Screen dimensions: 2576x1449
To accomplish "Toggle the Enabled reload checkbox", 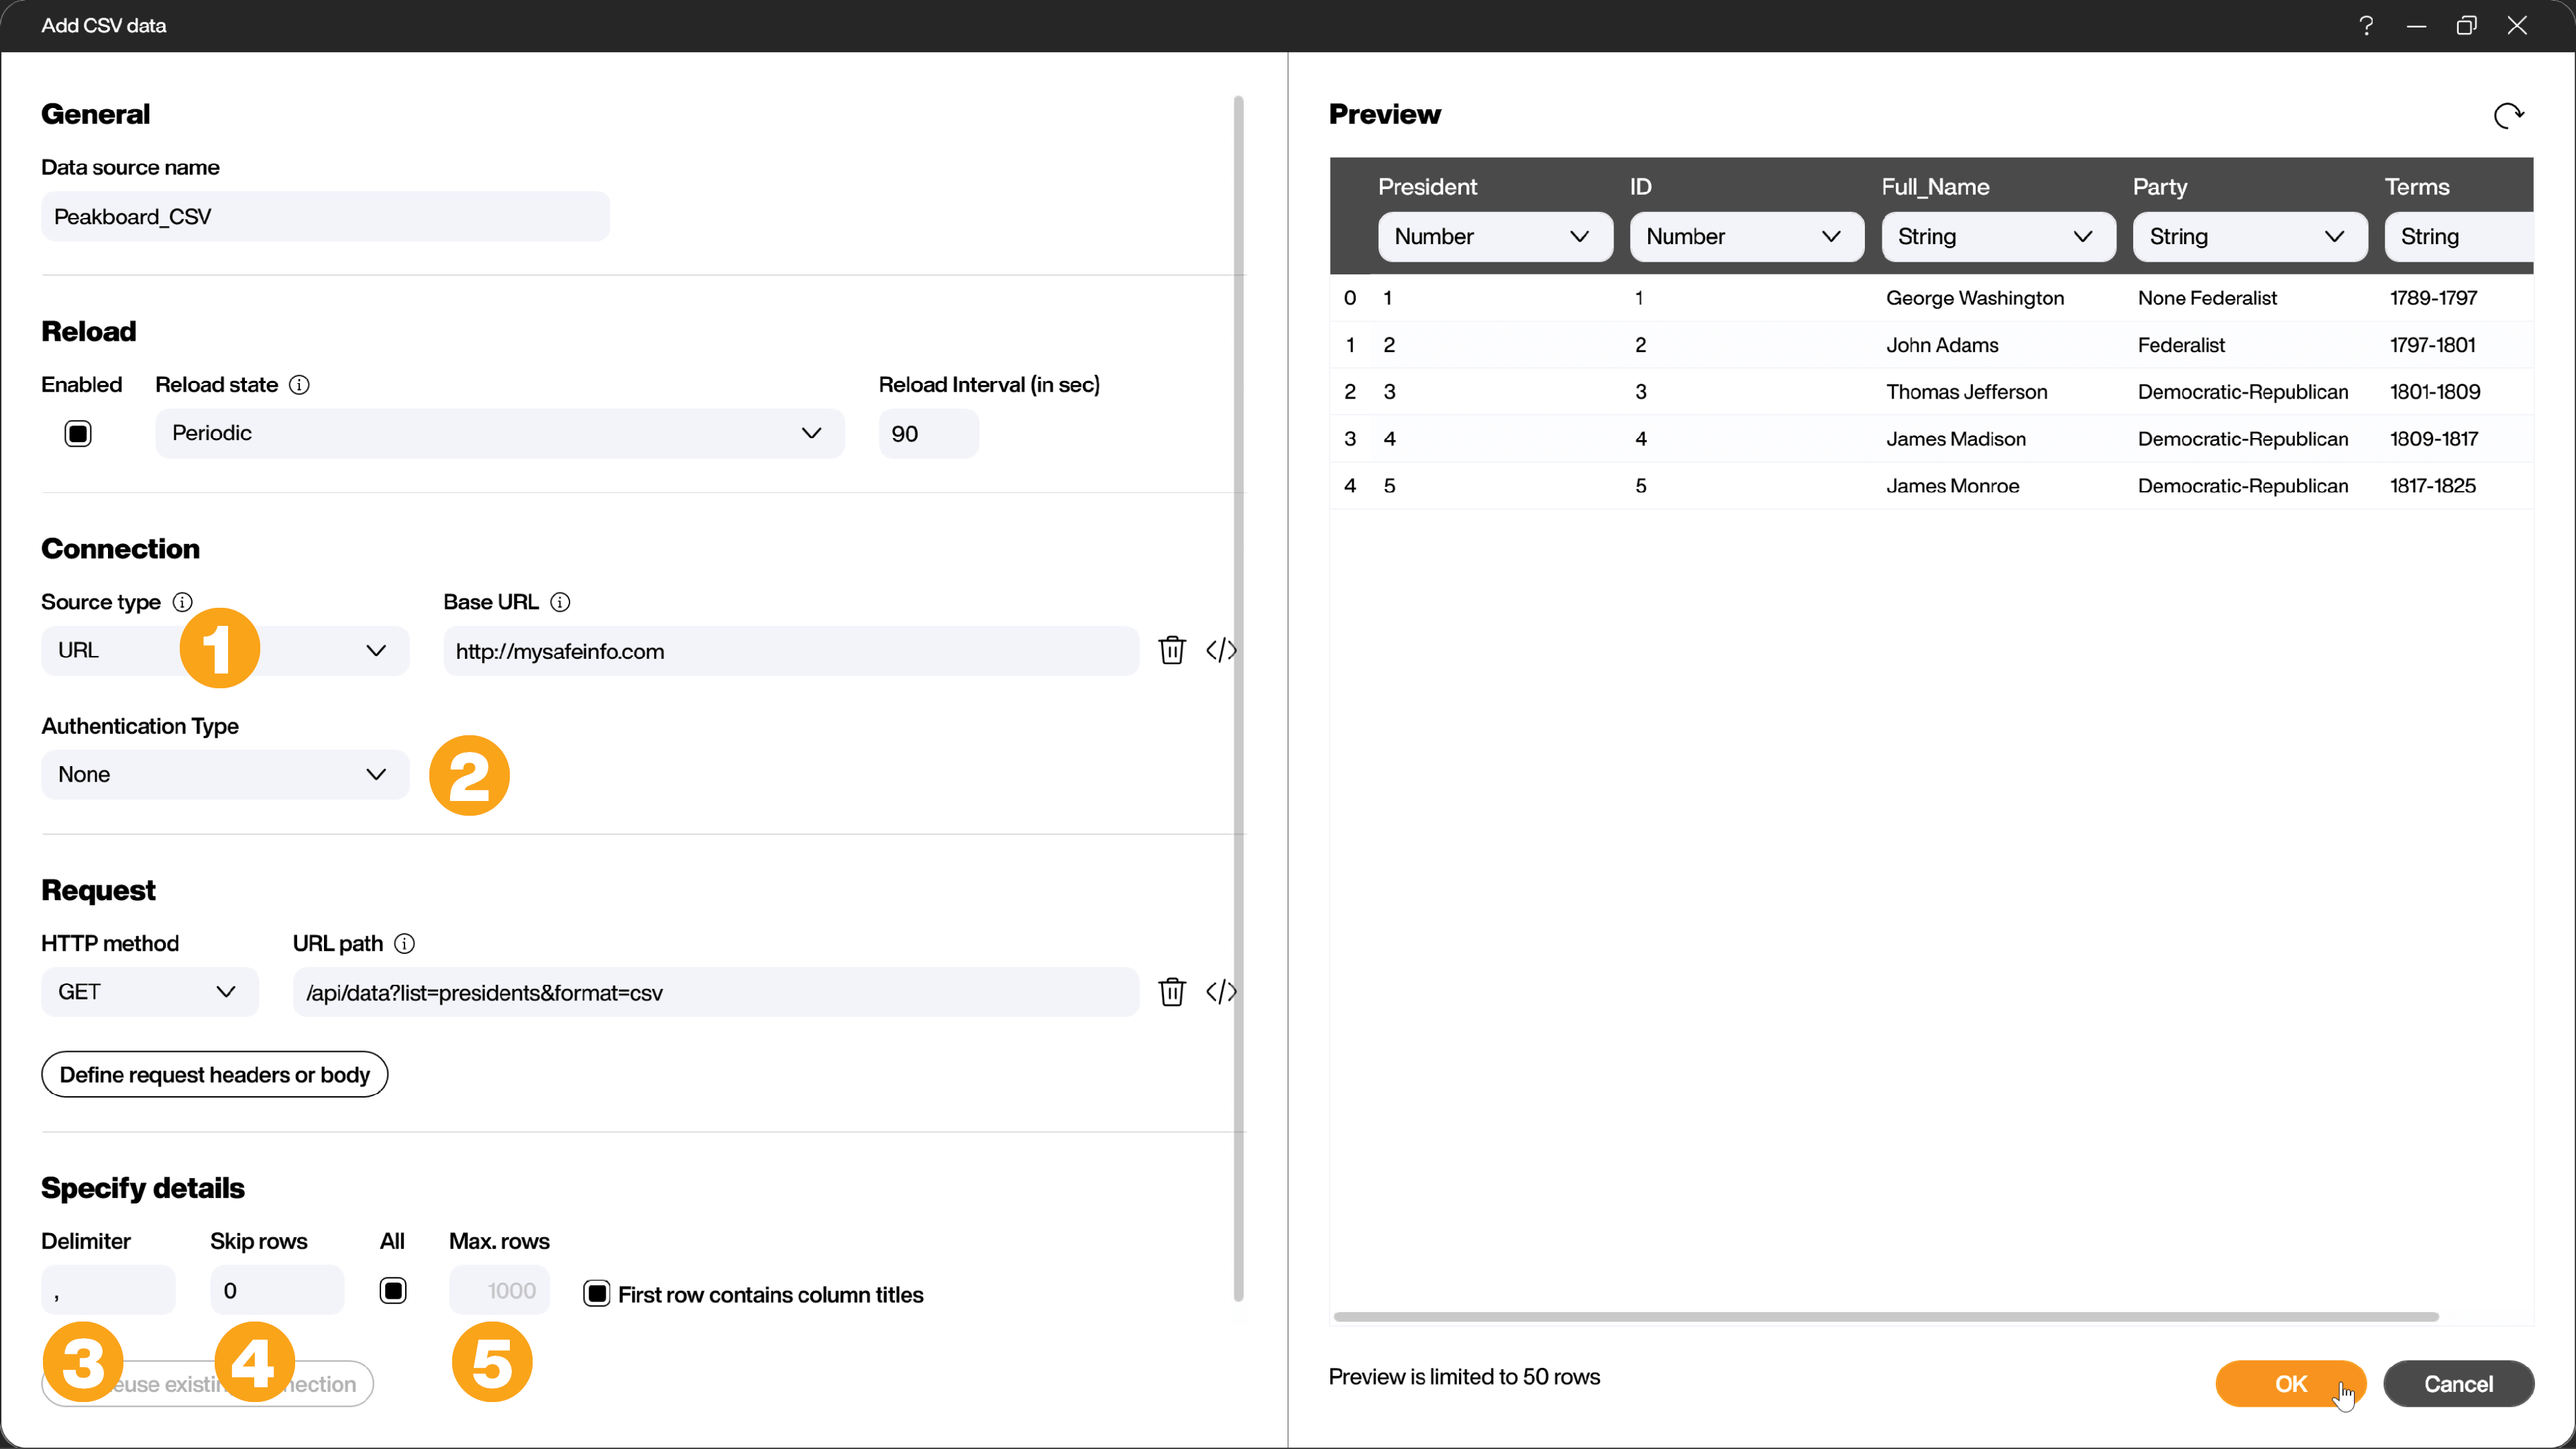I will click(78, 433).
